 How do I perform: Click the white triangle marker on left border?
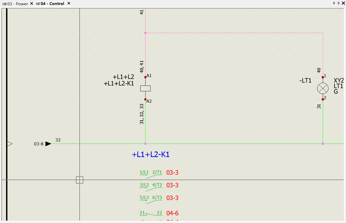10,144
